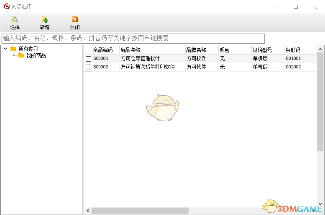Screen dimensions: 325x215
Task: Click the 关闭 close toolbar icon
Action: click(x=74, y=20)
